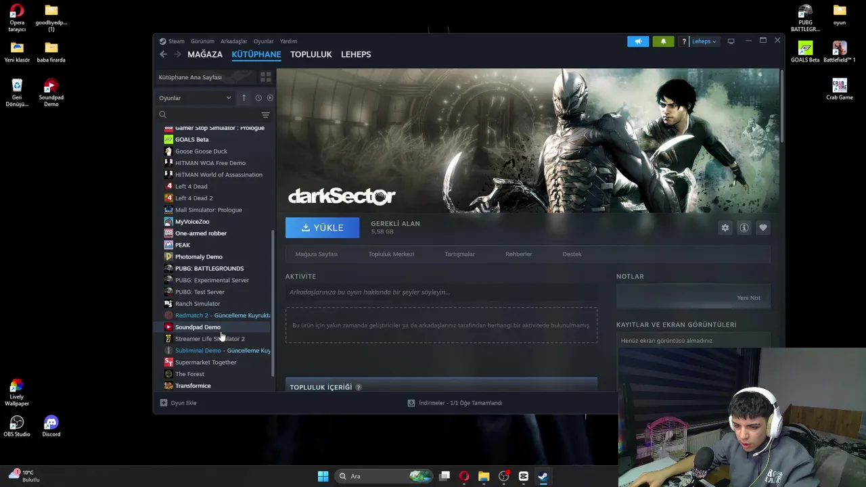This screenshot has width=866, height=487.
Task: Open Steam news megaphone button
Action: (x=638, y=41)
